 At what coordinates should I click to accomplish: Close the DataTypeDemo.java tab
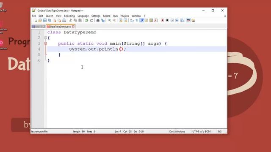73,27
